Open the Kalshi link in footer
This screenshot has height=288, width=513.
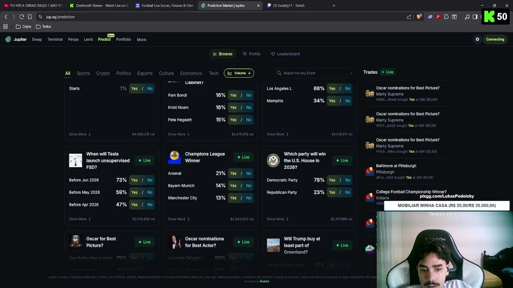[x=264, y=281]
